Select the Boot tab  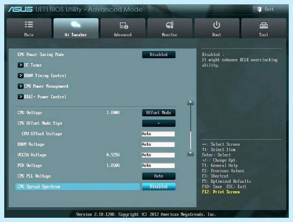coord(217,28)
